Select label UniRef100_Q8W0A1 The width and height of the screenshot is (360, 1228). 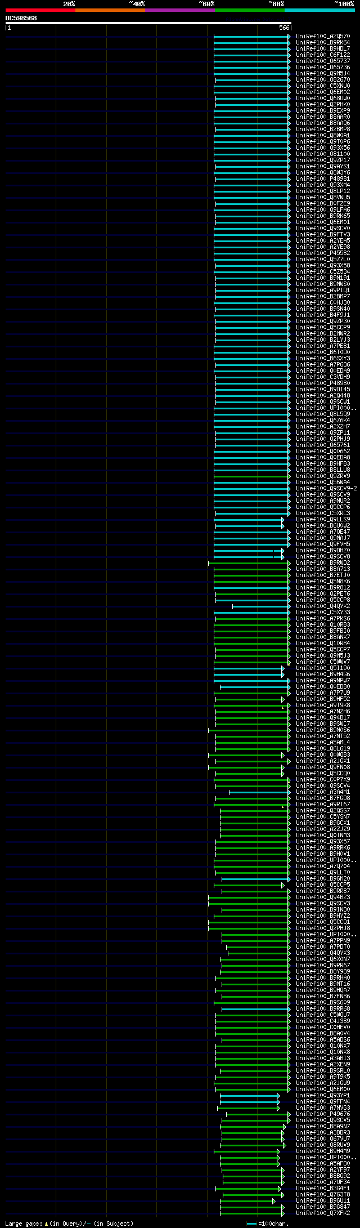[323, 136]
